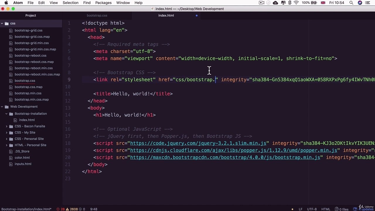The height and width of the screenshot is (211, 375).
Task: Switch to the index.html tab
Action: (x=166, y=16)
